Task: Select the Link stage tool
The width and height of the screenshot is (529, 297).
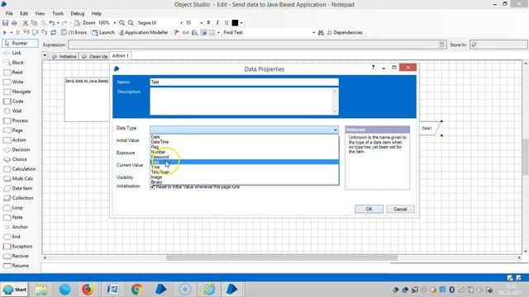Action: (17, 53)
